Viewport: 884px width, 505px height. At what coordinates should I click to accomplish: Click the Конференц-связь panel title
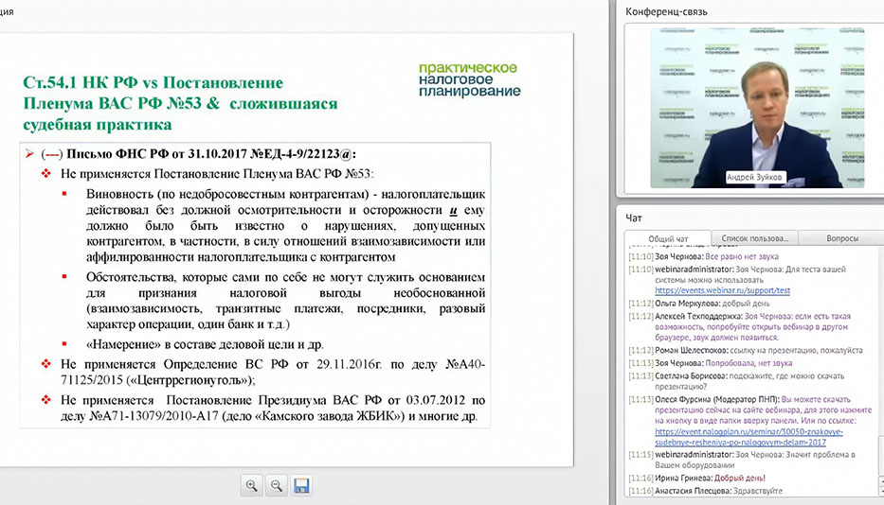point(666,12)
